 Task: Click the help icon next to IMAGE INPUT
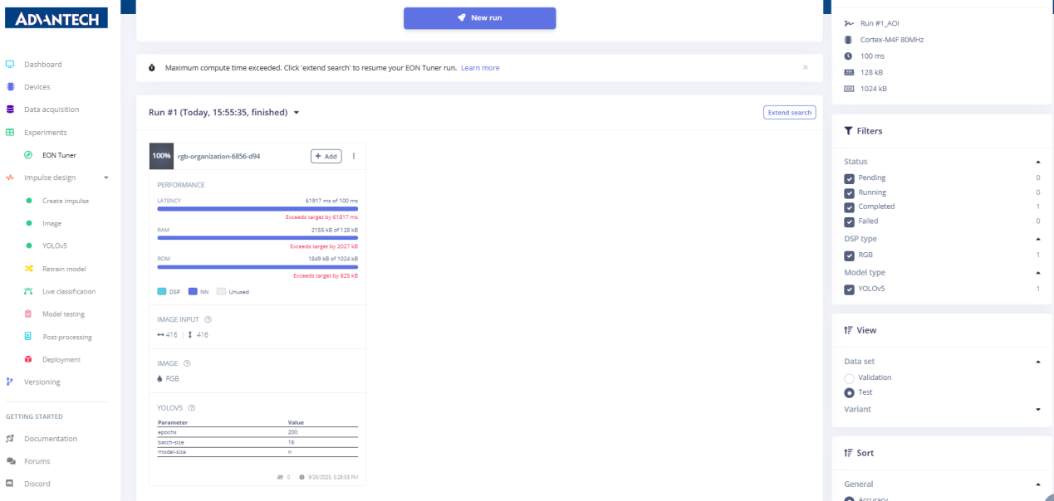point(208,319)
